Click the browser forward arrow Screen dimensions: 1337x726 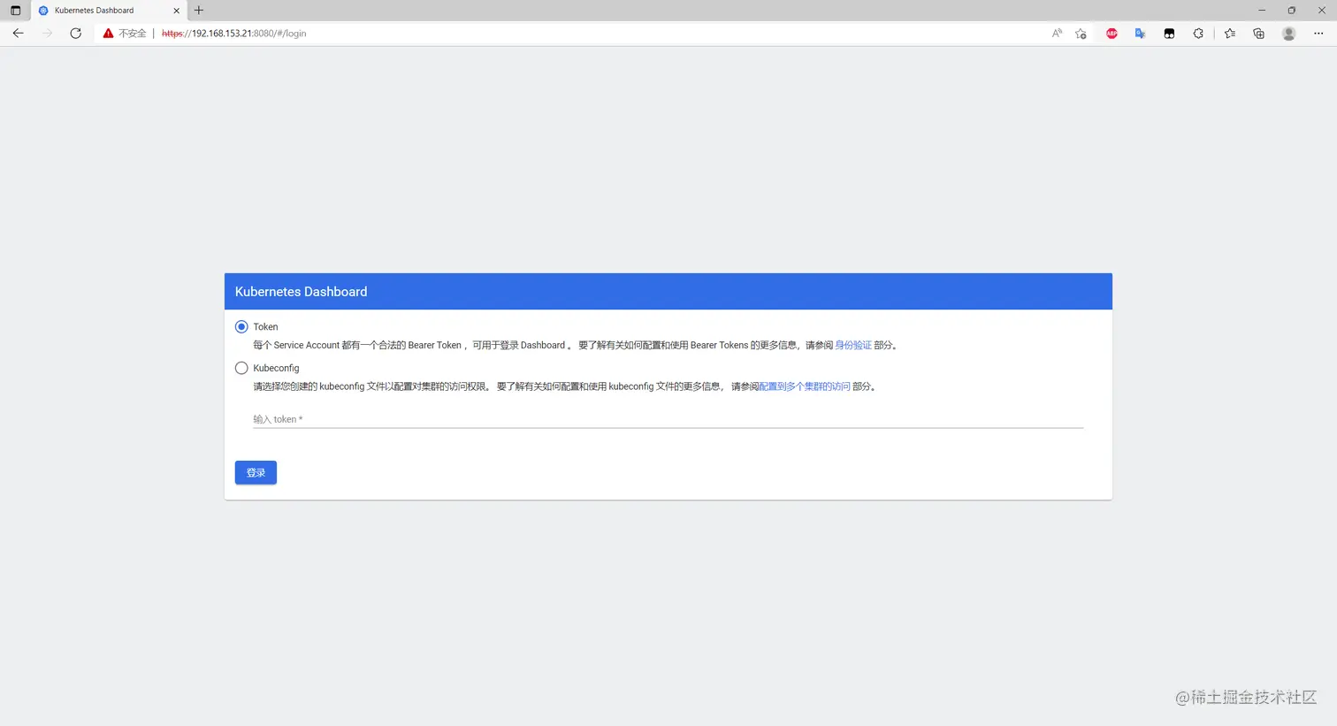(47, 34)
